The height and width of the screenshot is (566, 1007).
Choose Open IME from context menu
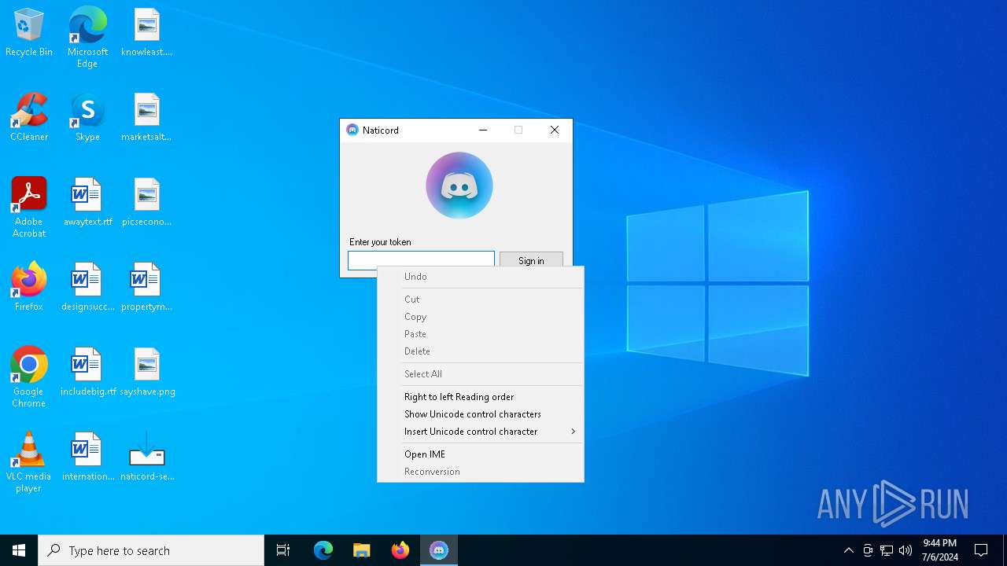point(481,454)
